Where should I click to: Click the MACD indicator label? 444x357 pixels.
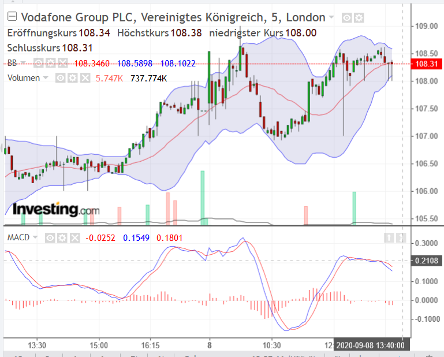(18, 237)
